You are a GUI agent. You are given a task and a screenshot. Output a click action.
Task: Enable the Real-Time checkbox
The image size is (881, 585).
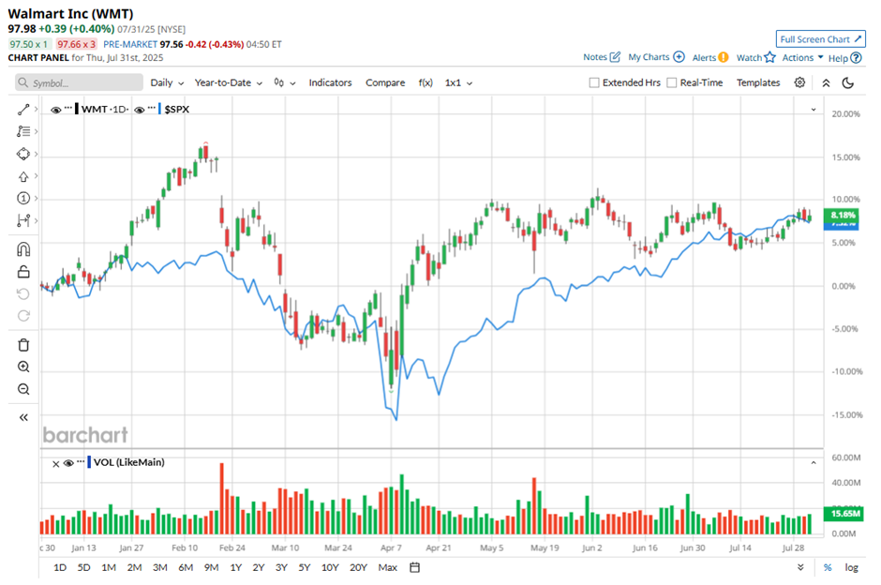point(671,82)
